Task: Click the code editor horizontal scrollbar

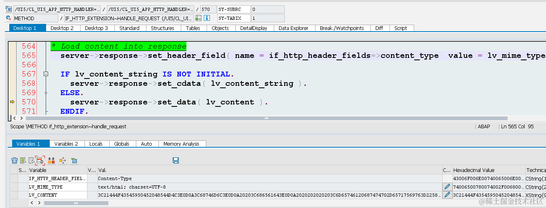Action: 266,118
